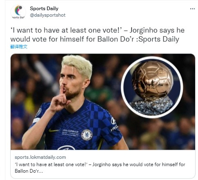Click the Sports Daily display name
The image size is (198, 180).
tap(44, 9)
